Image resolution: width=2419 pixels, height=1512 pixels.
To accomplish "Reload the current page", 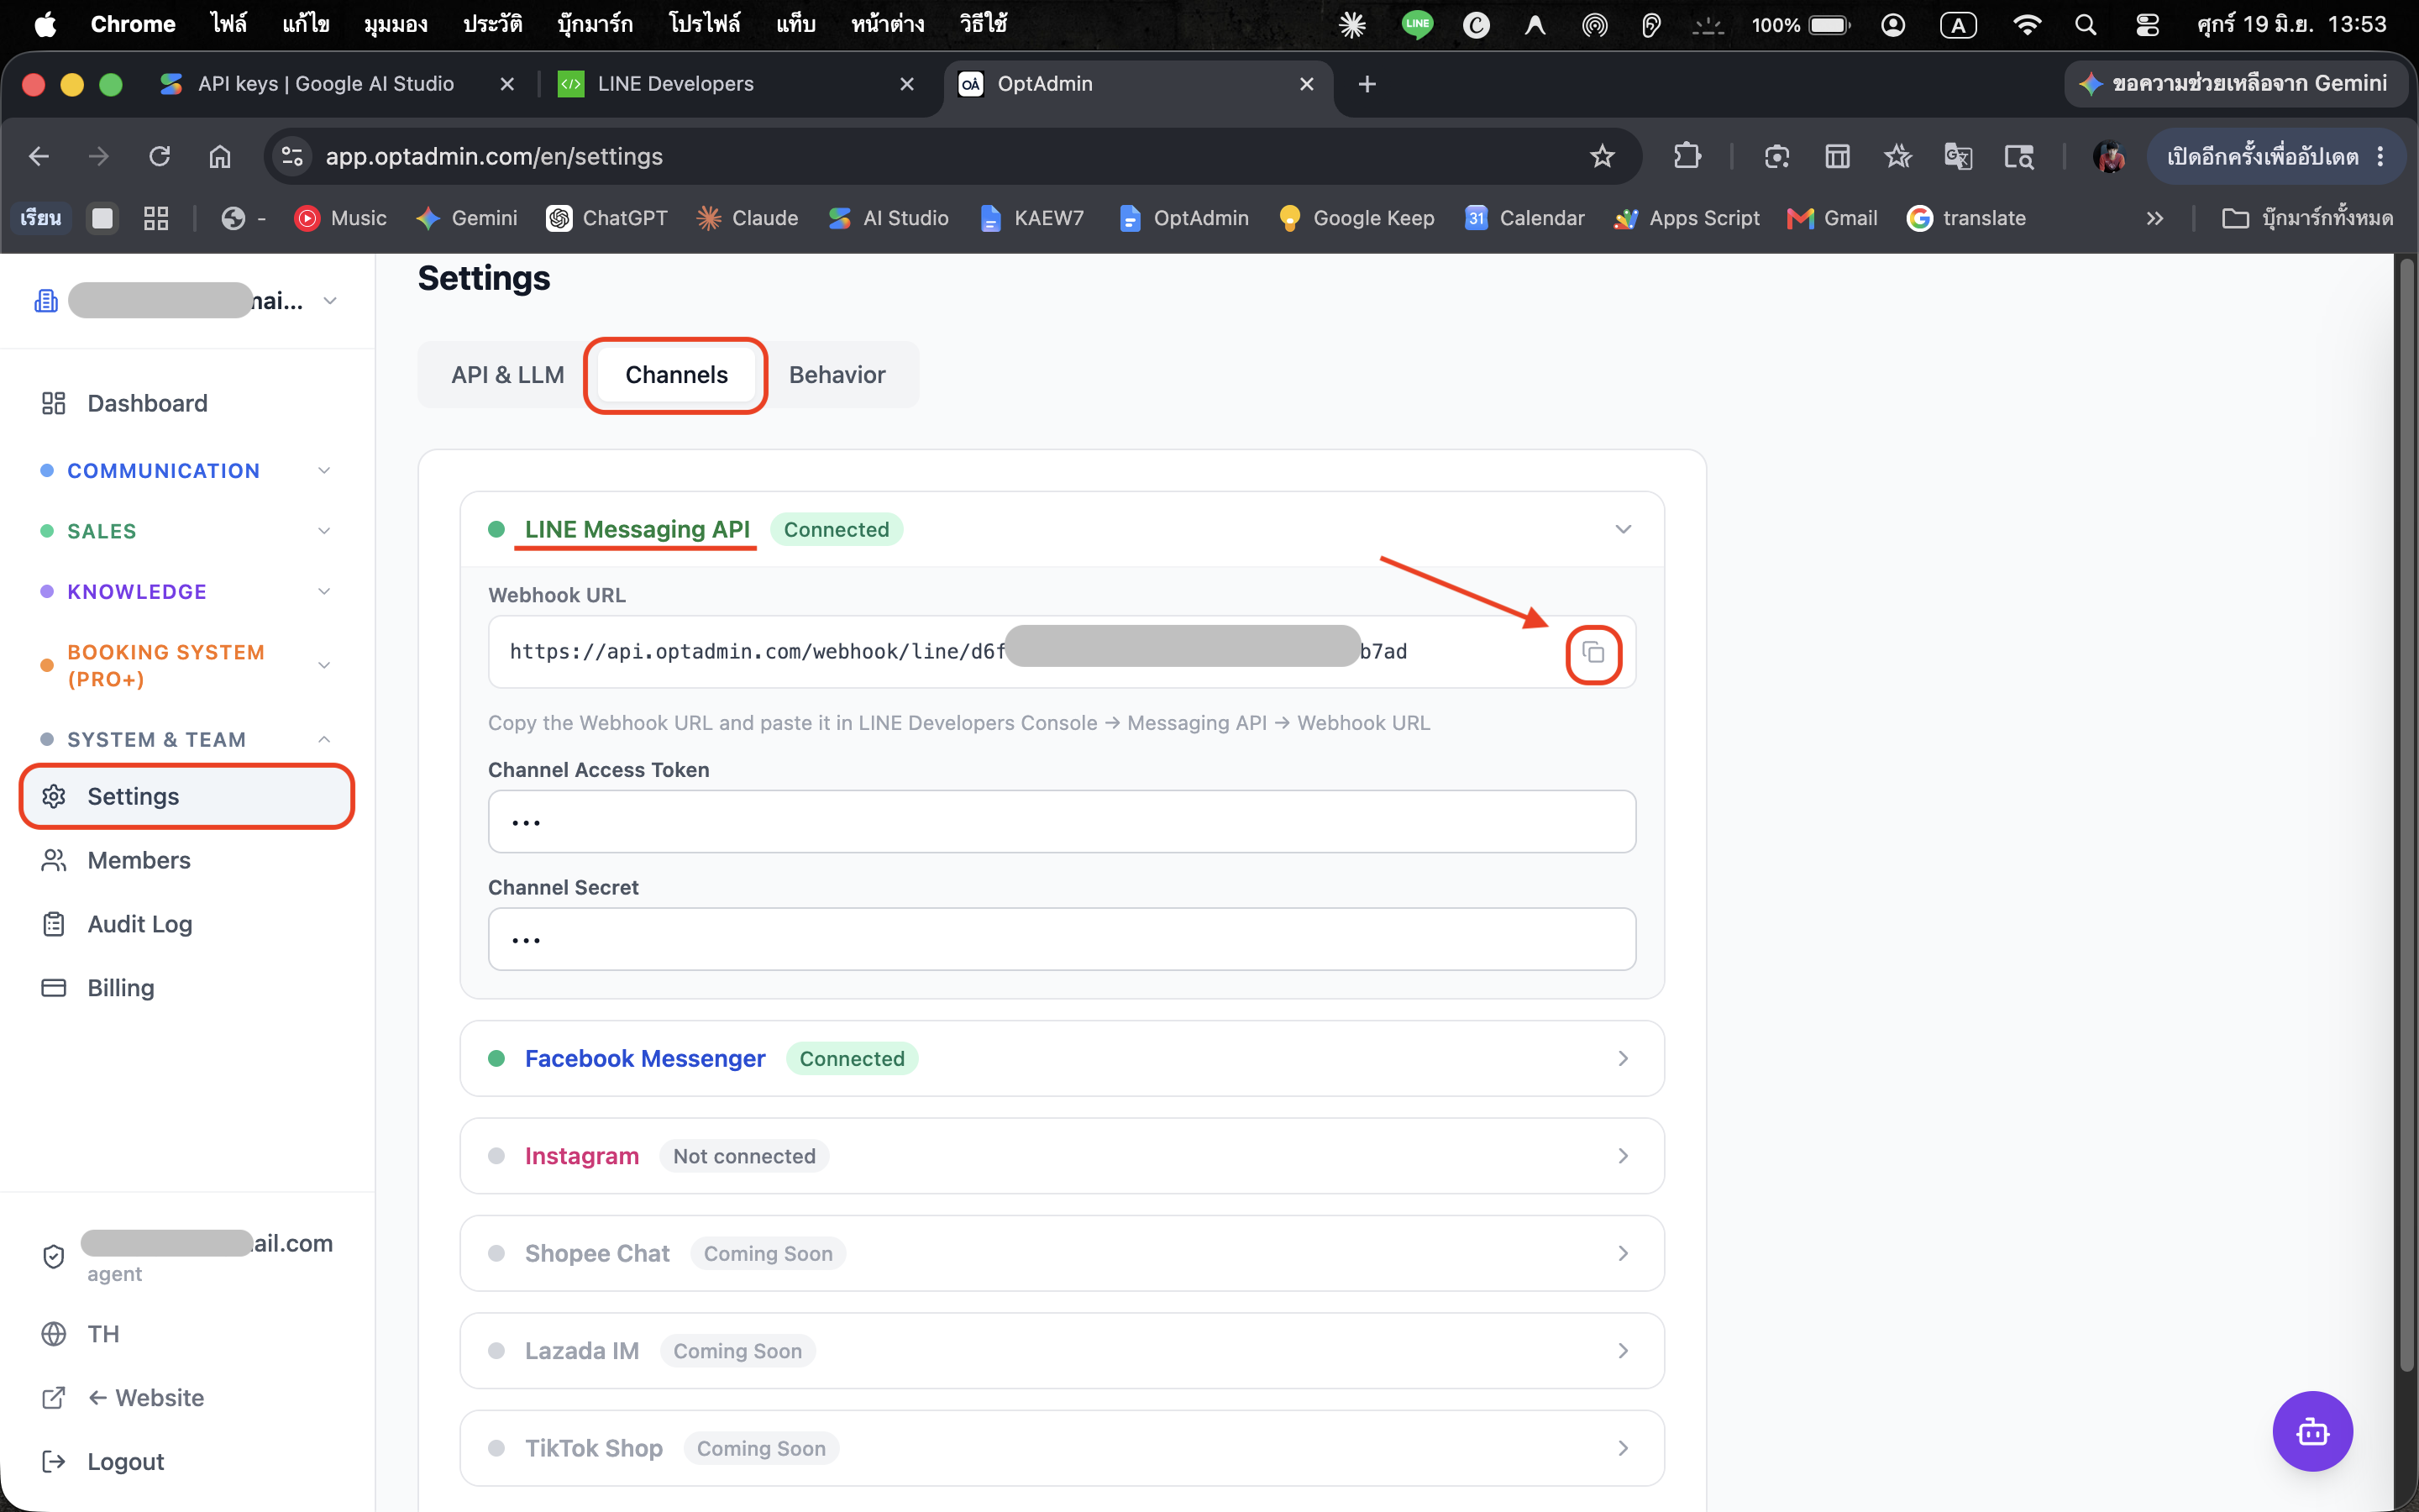I will (x=160, y=156).
